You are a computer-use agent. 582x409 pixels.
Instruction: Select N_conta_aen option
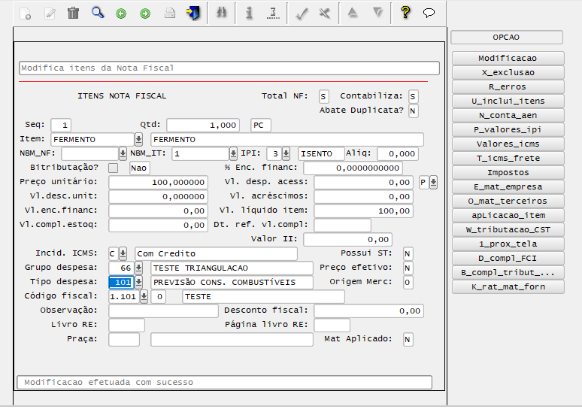[508, 116]
